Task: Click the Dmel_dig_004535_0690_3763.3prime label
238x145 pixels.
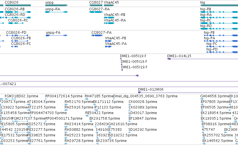Action: [145, 96]
